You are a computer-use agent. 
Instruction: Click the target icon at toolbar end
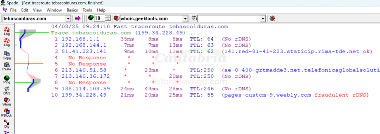click(273, 19)
